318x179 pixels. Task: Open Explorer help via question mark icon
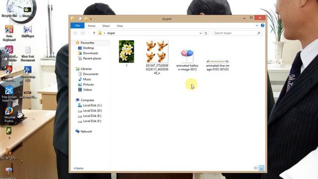[x=262, y=25]
